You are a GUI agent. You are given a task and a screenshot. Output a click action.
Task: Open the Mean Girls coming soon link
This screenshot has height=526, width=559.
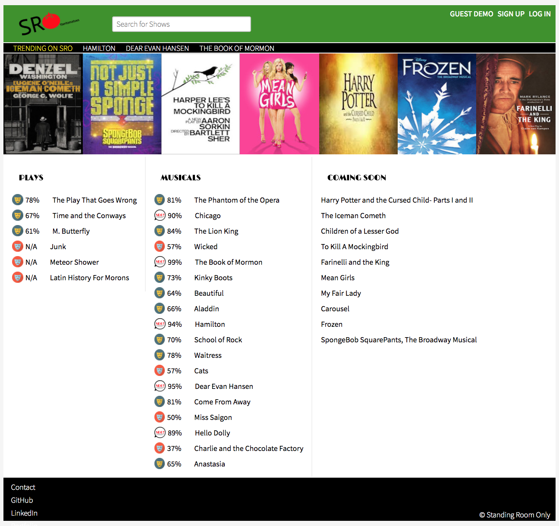(338, 278)
